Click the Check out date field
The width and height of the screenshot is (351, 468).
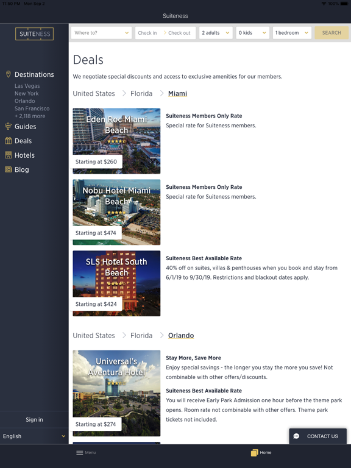point(179,33)
